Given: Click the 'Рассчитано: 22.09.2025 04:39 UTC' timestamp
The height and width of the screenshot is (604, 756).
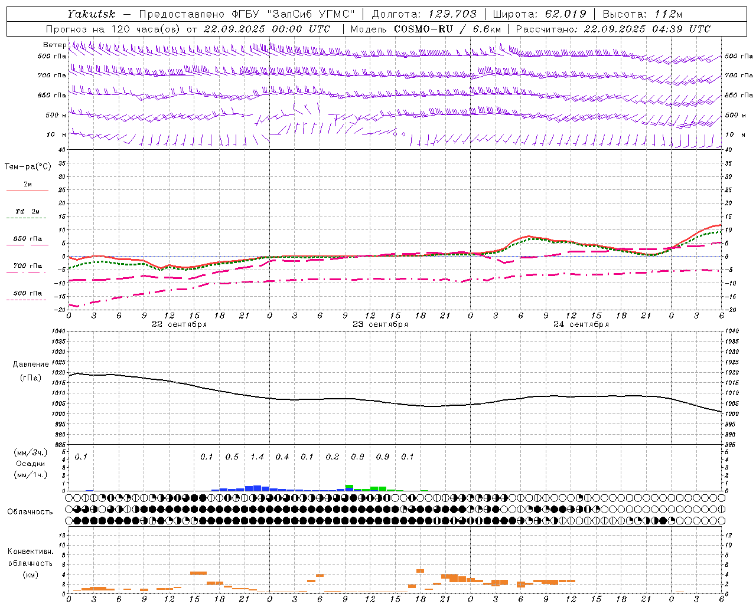Looking at the screenshot, I should [x=613, y=29].
